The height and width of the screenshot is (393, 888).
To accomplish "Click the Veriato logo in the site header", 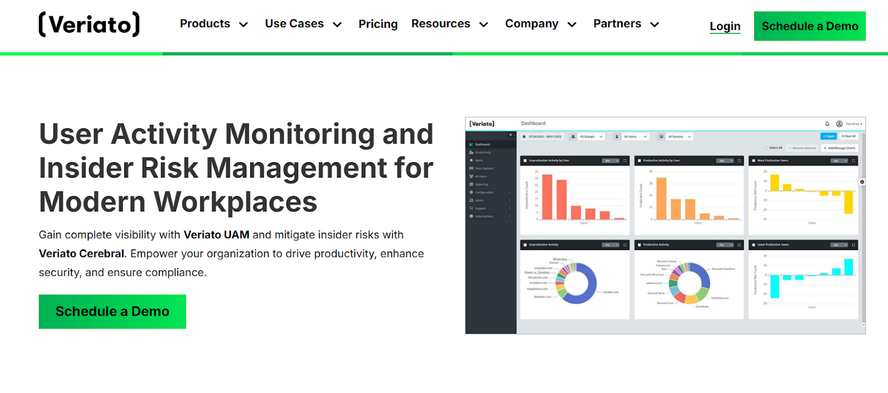I will (89, 24).
